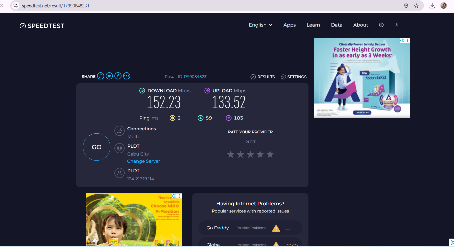Click upload speed 133.52
The width and height of the screenshot is (454, 247).
click(229, 102)
